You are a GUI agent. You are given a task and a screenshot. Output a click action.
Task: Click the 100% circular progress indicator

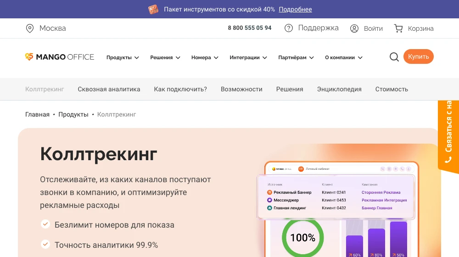point(302,237)
